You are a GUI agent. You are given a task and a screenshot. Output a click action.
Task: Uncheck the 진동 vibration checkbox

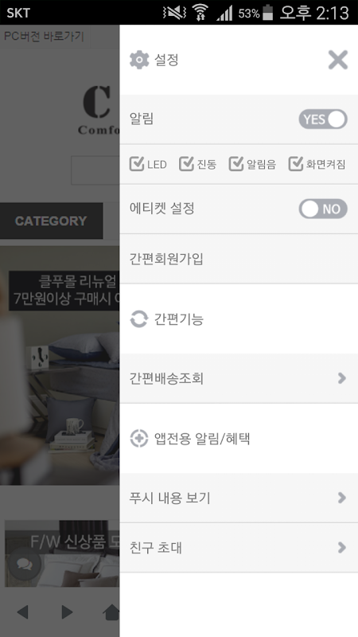point(186,164)
